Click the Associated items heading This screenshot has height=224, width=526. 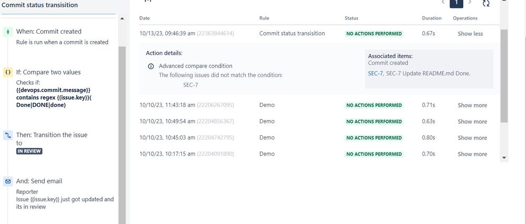390,56
